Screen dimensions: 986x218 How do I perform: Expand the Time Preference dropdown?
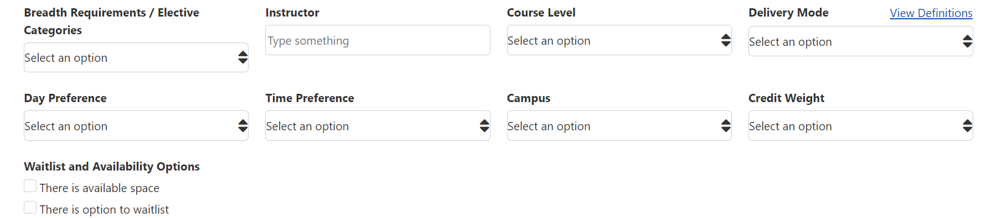(x=378, y=126)
